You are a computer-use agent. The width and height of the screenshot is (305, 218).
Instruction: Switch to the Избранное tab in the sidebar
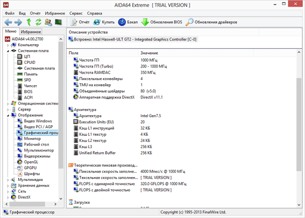pyautogui.click(x=30, y=31)
